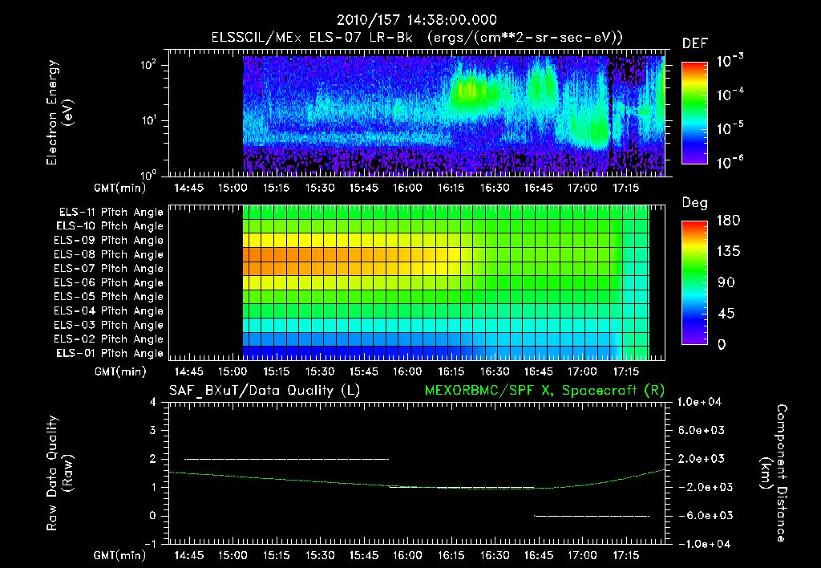Click the white data quality line at level 0
Image resolution: width=821 pixels, height=568 pixels.
tap(592, 516)
